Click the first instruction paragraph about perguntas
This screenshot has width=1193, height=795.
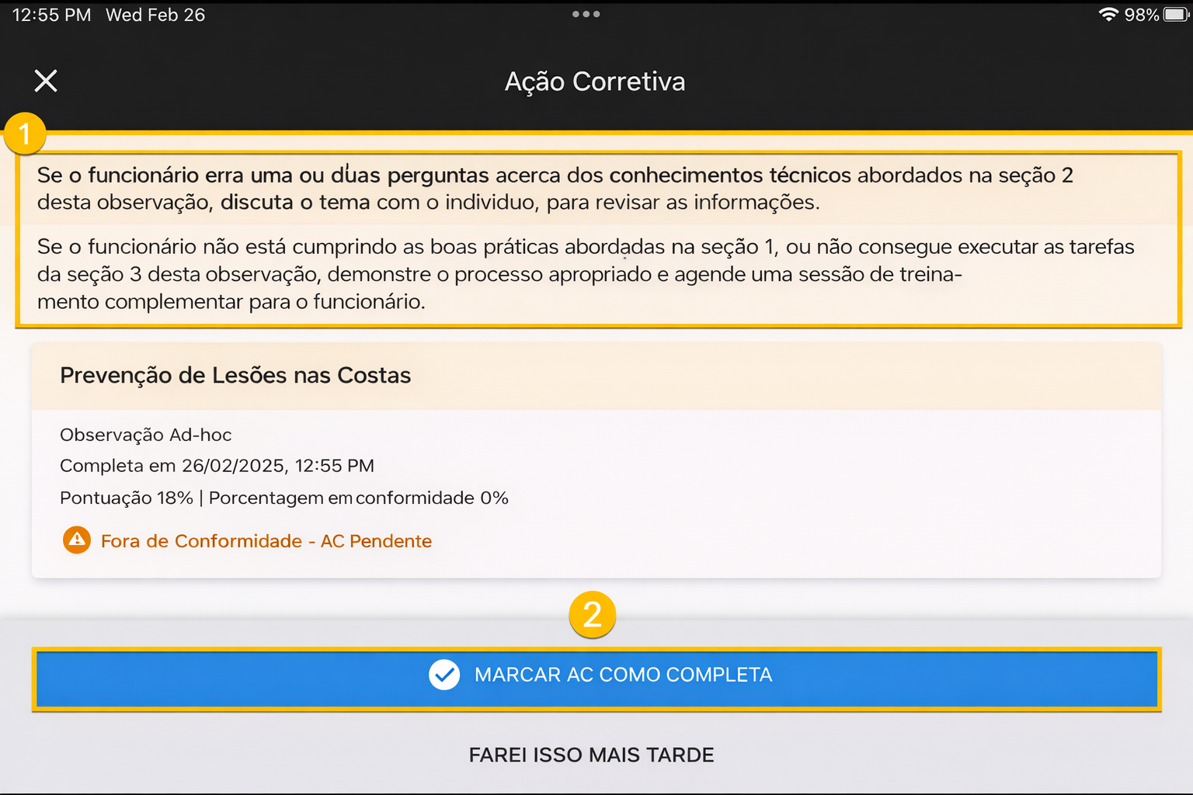[555, 189]
